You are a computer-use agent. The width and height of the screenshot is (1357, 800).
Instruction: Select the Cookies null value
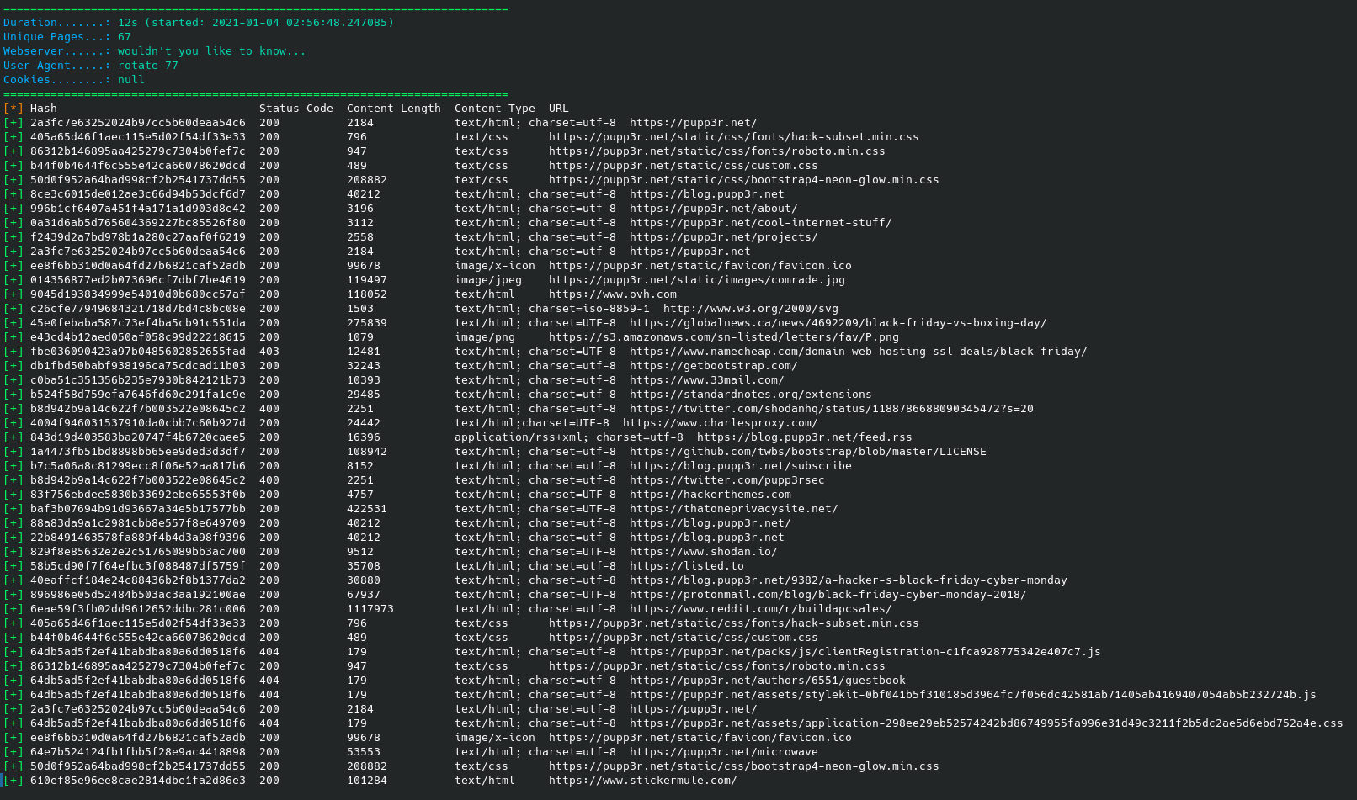[130, 79]
